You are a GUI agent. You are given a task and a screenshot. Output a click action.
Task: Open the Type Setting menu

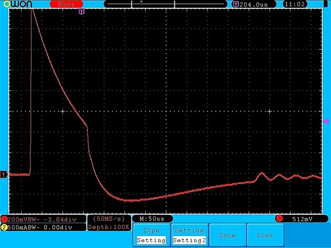tap(151, 235)
